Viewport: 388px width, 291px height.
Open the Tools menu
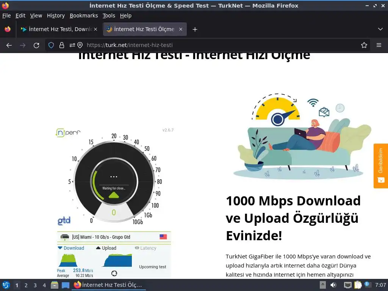pyautogui.click(x=109, y=16)
